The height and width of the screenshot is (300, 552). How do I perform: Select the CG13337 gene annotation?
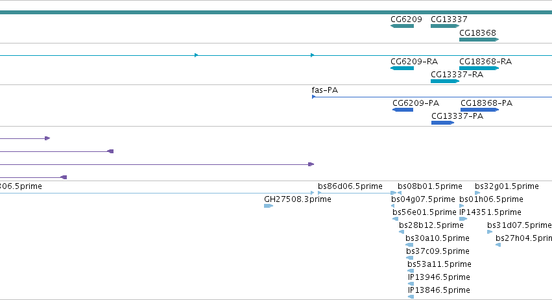click(445, 26)
